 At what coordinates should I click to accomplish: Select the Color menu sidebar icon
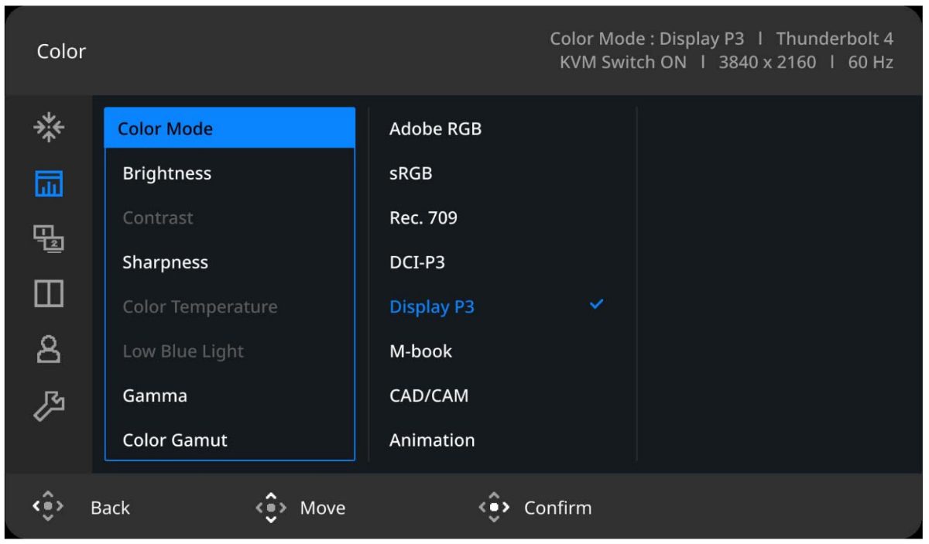pyautogui.click(x=48, y=183)
